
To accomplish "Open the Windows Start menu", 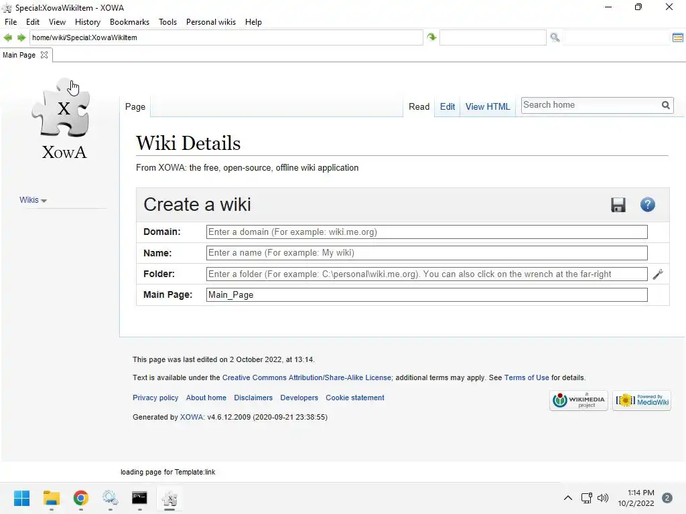I will tap(21, 498).
